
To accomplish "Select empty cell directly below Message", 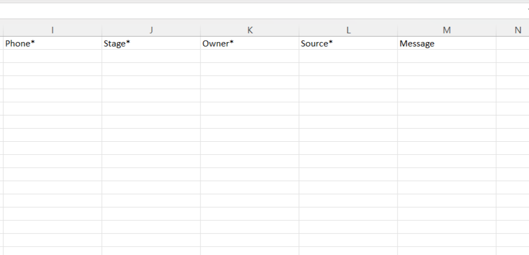I will click(x=447, y=56).
